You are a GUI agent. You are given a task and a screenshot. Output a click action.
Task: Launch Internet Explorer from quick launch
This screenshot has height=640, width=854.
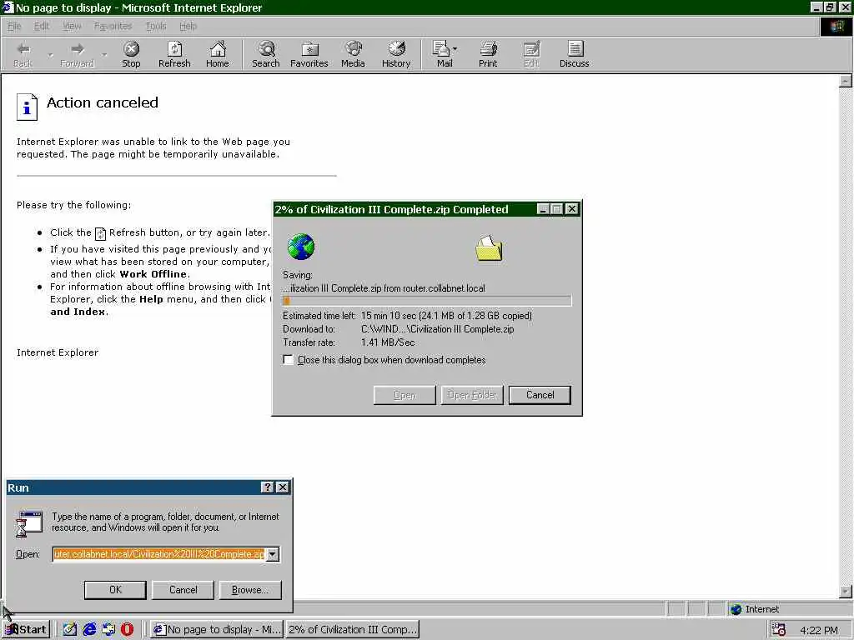tap(89, 629)
